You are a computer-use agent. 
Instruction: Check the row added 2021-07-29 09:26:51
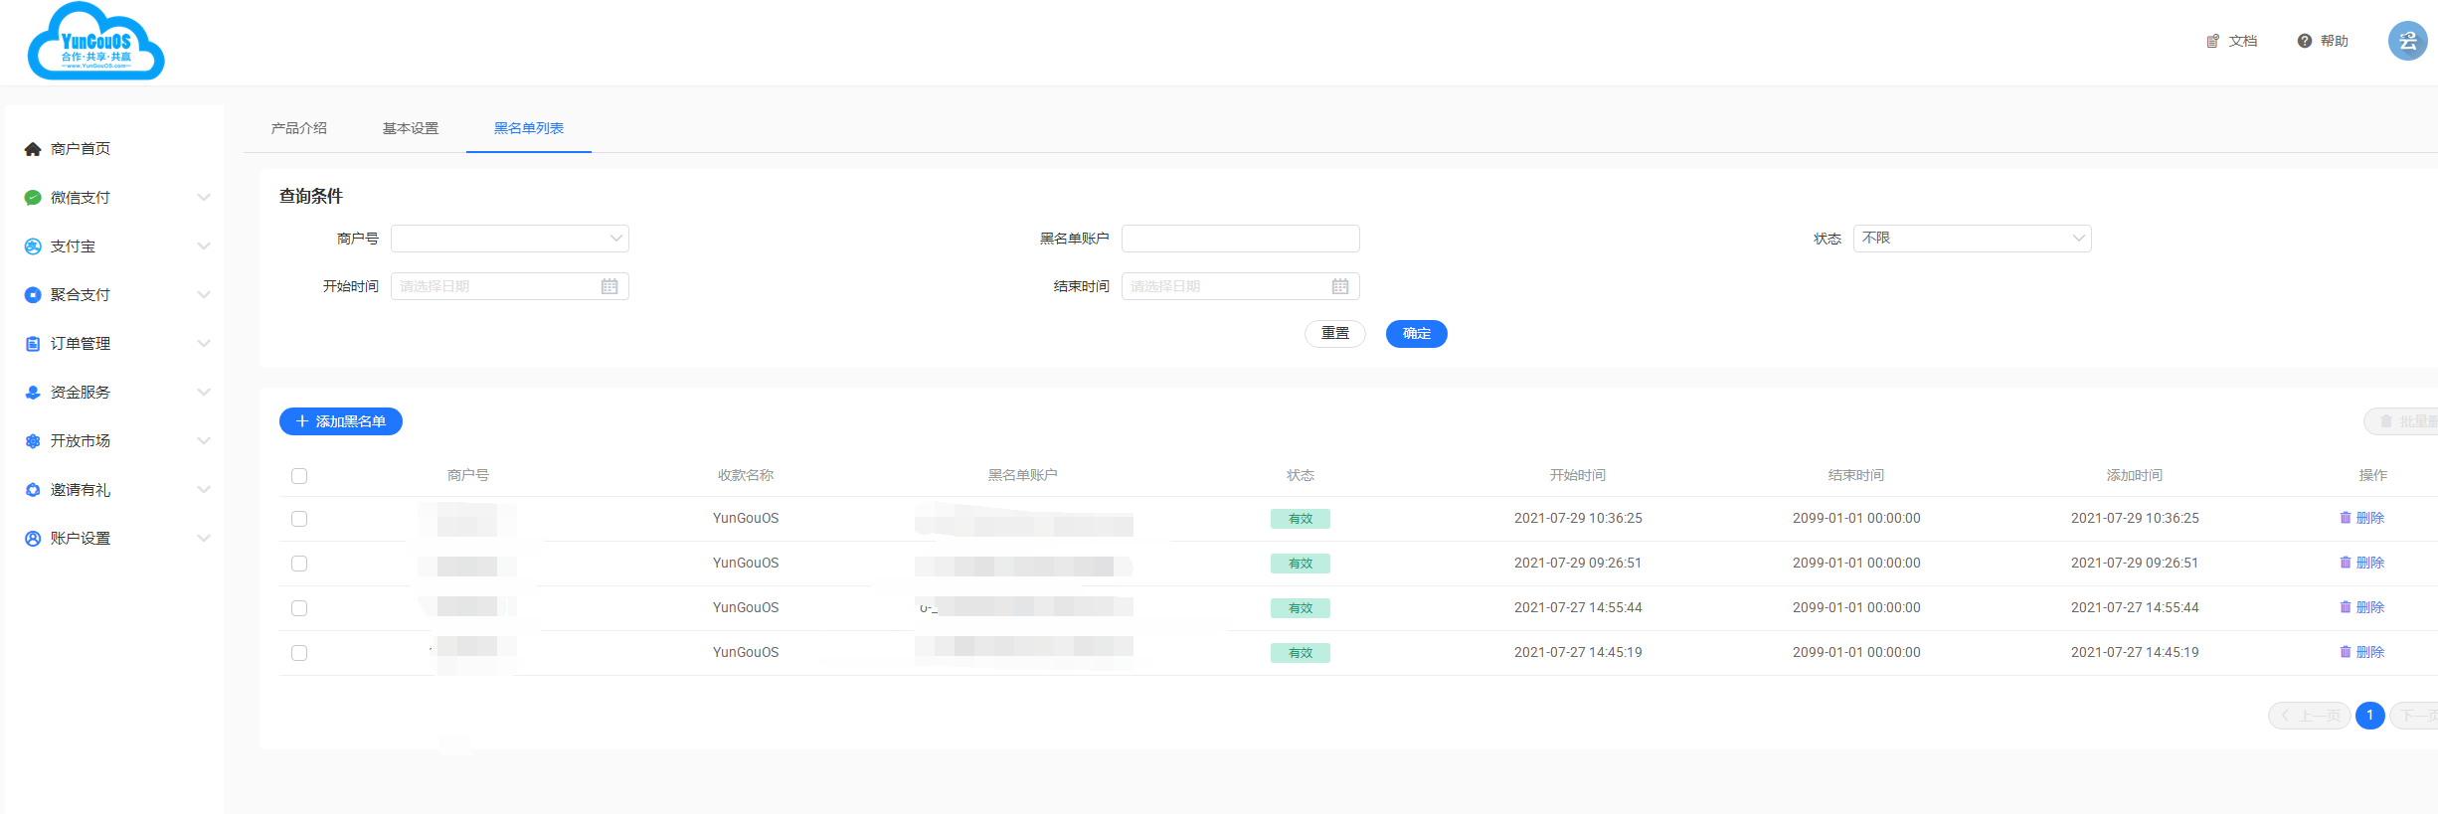299,564
